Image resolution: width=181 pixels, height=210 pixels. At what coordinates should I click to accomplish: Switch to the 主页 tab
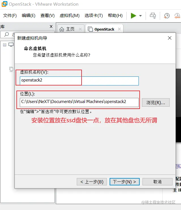71,29
